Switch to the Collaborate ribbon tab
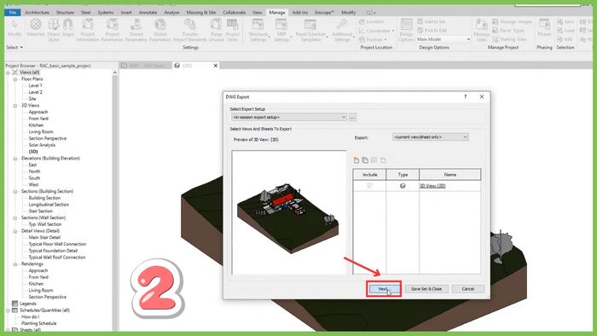This screenshot has width=597, height=336. tap(235, 12)
